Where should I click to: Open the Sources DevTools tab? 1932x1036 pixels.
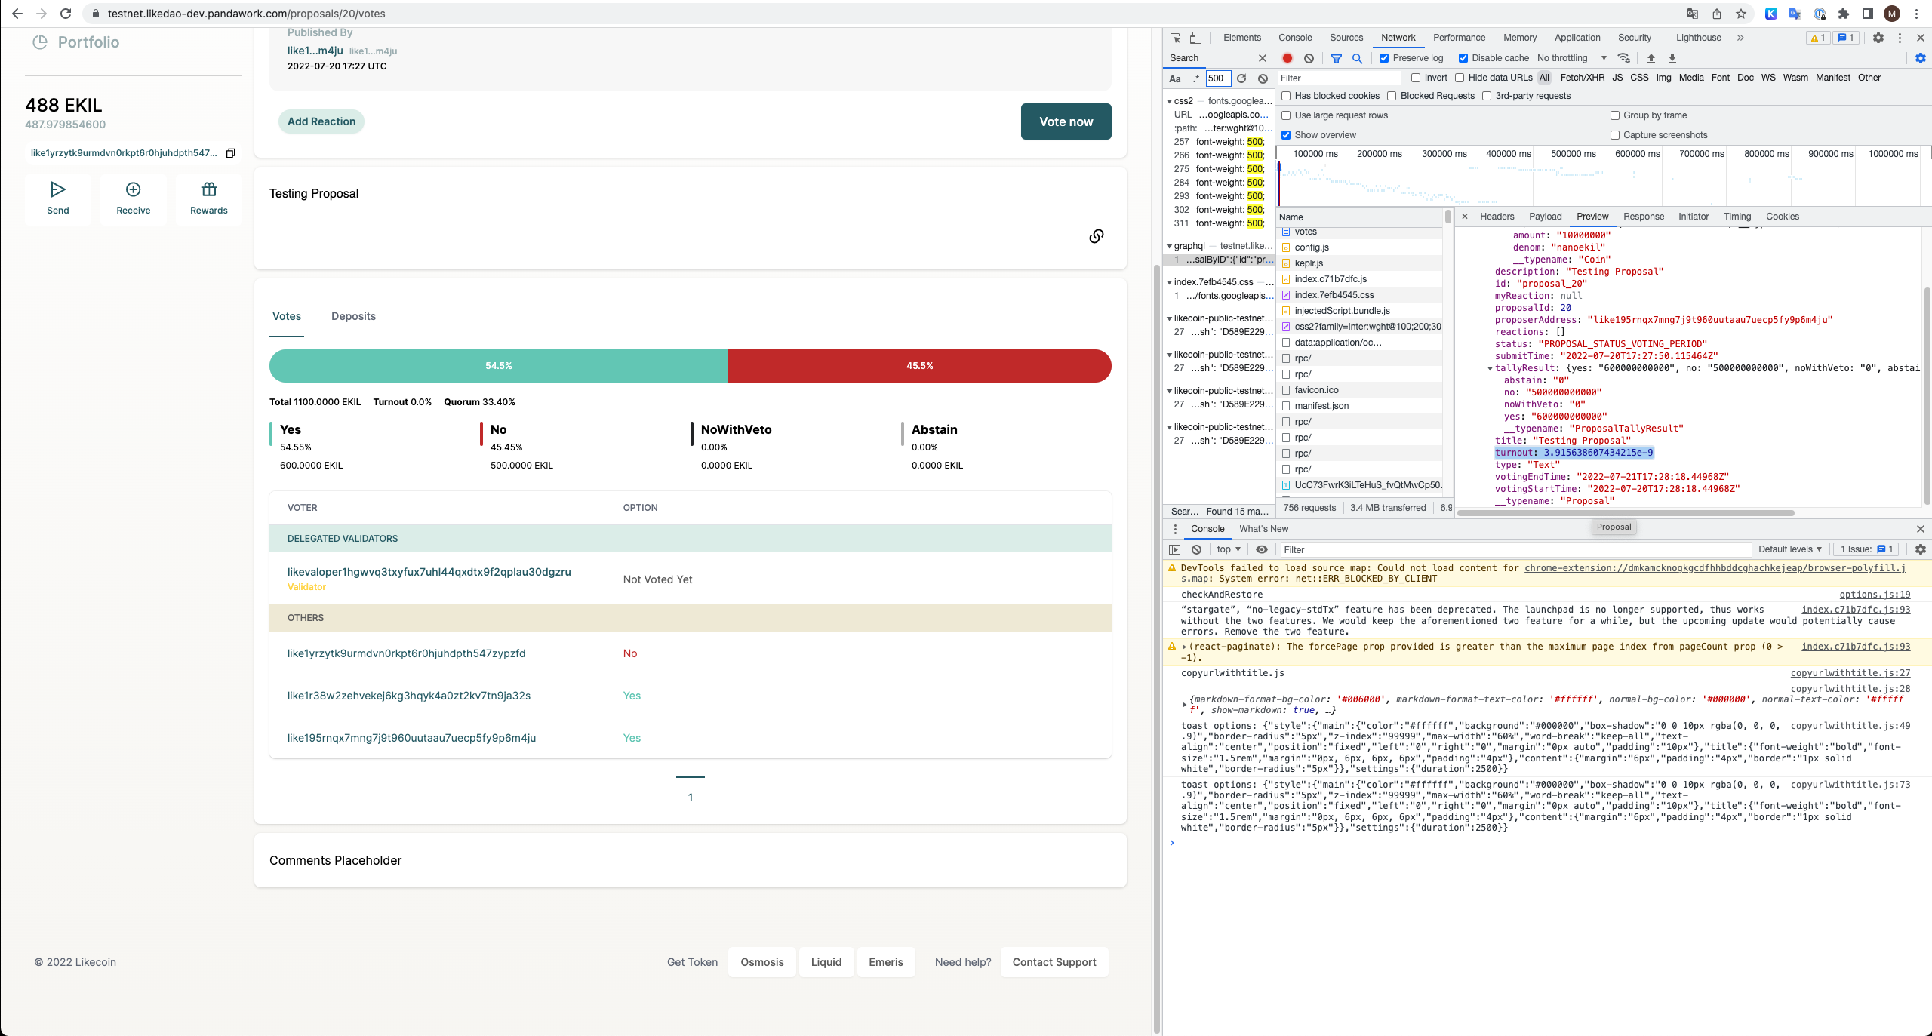[x=1346, y=38]
